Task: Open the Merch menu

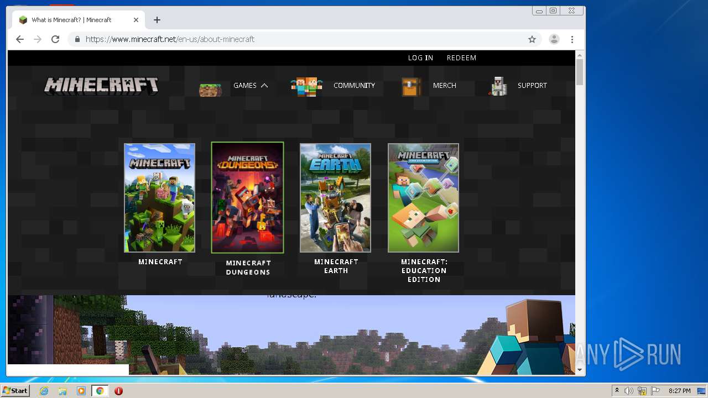Action: click(x=445, y=86)
